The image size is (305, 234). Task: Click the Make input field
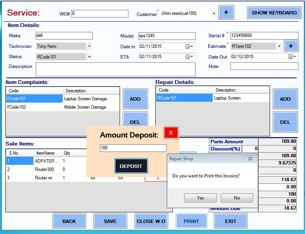64,36
